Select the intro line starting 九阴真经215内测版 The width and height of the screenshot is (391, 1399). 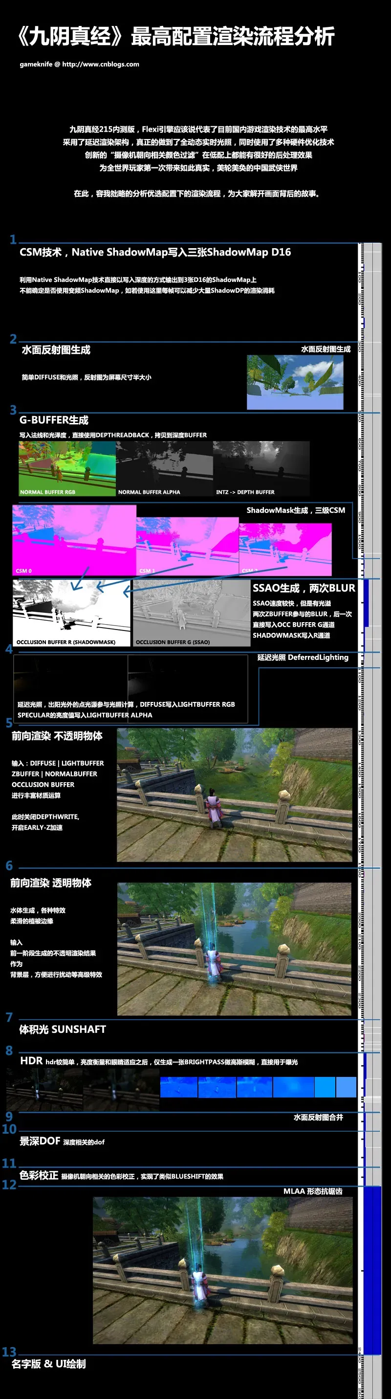[x=198, y=129]
